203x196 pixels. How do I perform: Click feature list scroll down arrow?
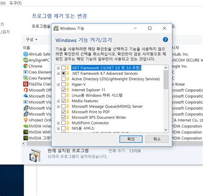coord(166,130)
